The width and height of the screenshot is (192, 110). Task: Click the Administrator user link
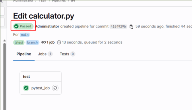click(x=47, y=26)
